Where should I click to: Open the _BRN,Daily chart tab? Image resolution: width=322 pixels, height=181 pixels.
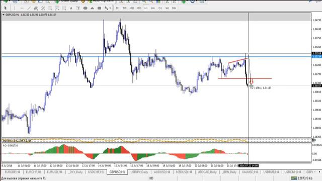[x=229, y=172]
